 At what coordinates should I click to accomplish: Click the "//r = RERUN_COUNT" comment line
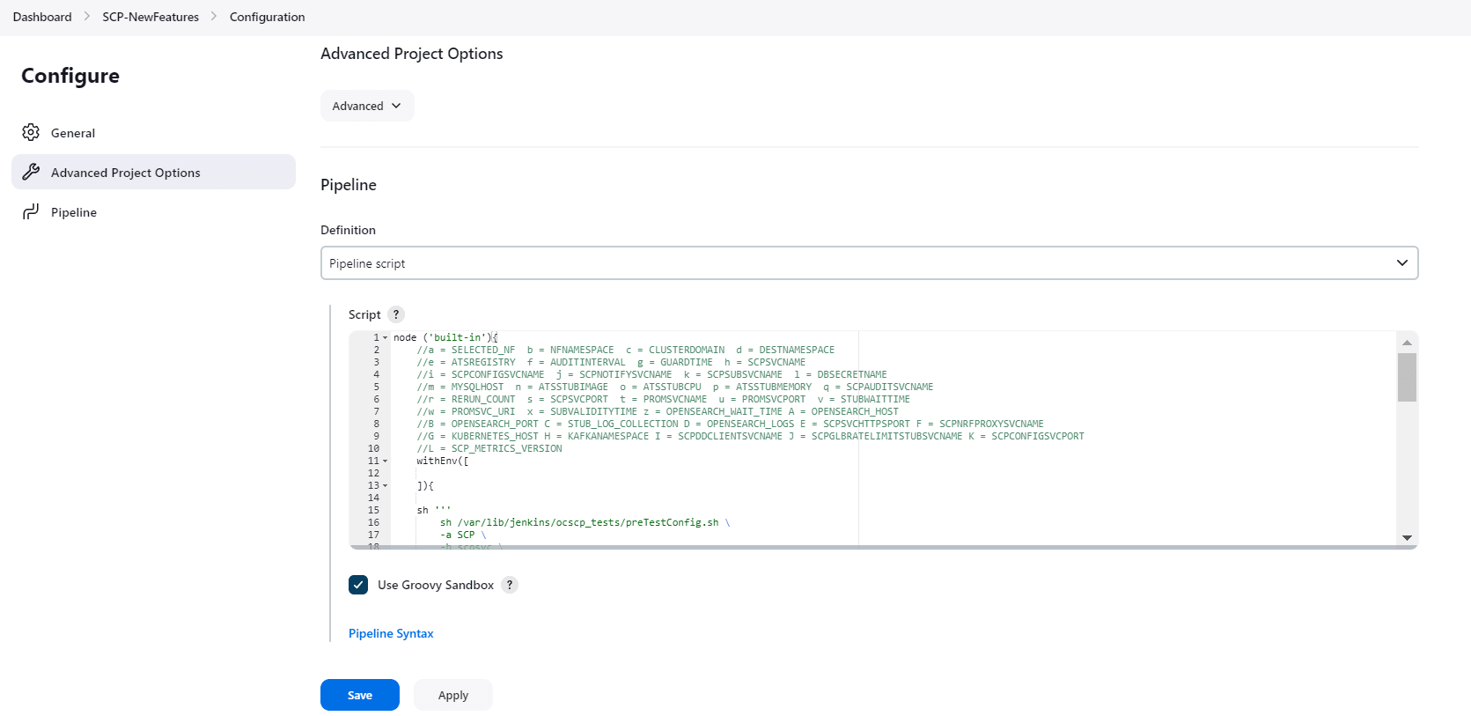click(x=664, y=399)
